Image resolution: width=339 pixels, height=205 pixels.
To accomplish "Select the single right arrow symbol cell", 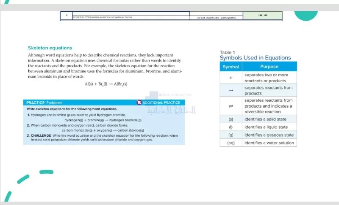I will pos(231,90).
